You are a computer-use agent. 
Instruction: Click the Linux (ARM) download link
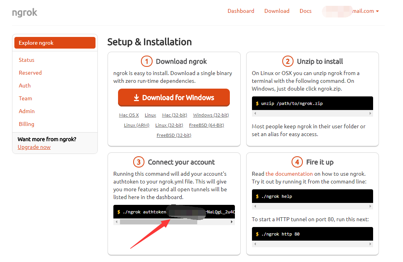137,125
